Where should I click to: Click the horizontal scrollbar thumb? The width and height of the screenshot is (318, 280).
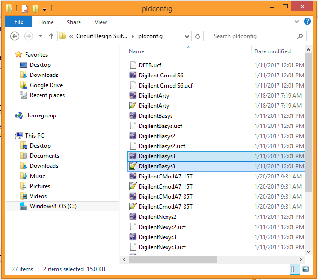tap(172, 259)
